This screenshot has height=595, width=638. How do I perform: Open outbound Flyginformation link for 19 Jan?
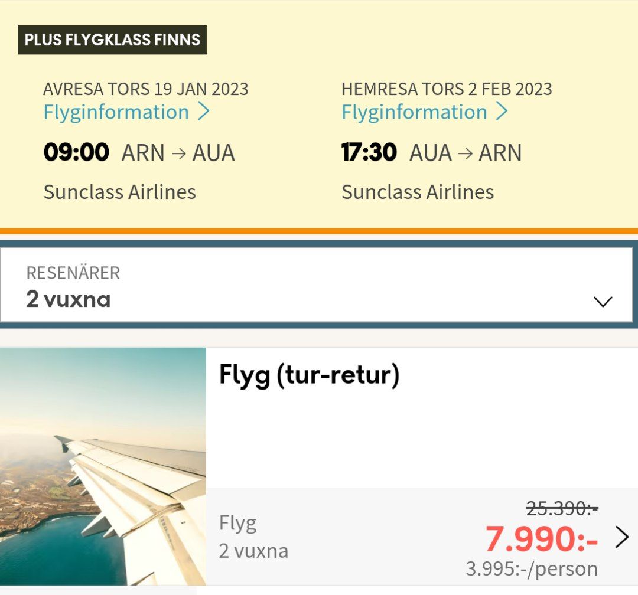[x=126, y=112]
